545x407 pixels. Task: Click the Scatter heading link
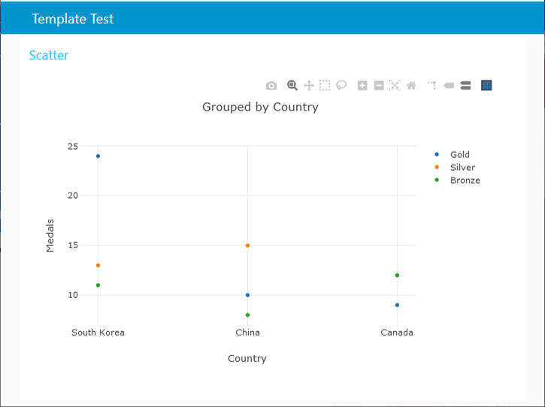pos(49,55)
